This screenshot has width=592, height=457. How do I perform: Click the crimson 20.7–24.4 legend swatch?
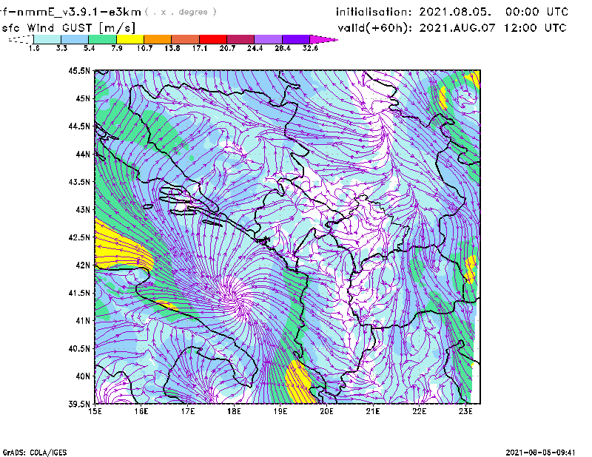pyautogui.click(x=240, y=39)
